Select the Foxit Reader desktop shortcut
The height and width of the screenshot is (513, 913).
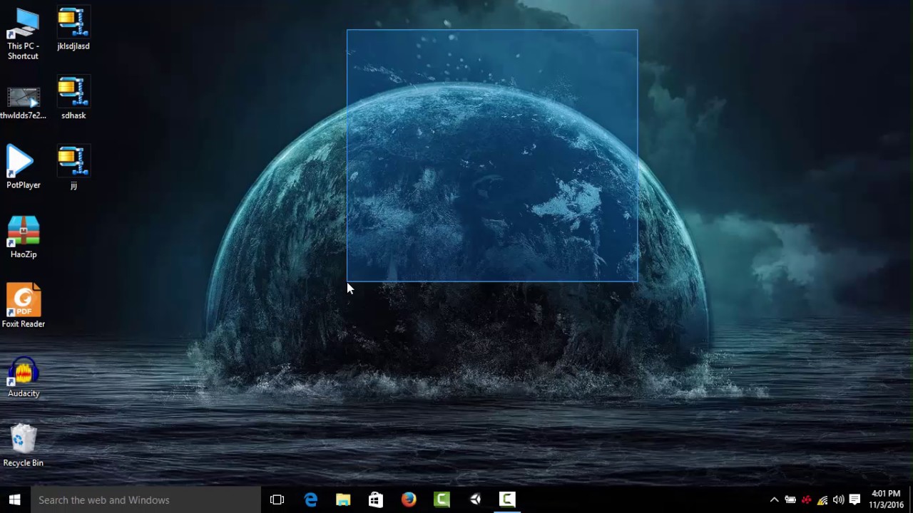[23, 306]
